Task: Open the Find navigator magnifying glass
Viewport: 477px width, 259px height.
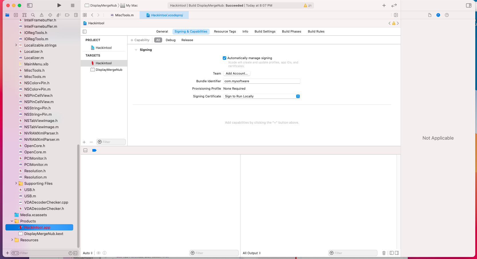Action: 33,15
